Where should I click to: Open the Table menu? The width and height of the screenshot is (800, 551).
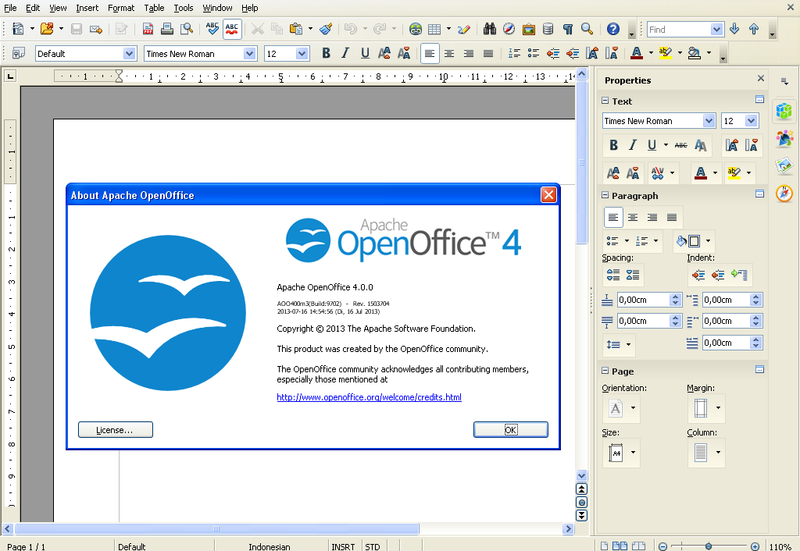(x=154, y=8)
